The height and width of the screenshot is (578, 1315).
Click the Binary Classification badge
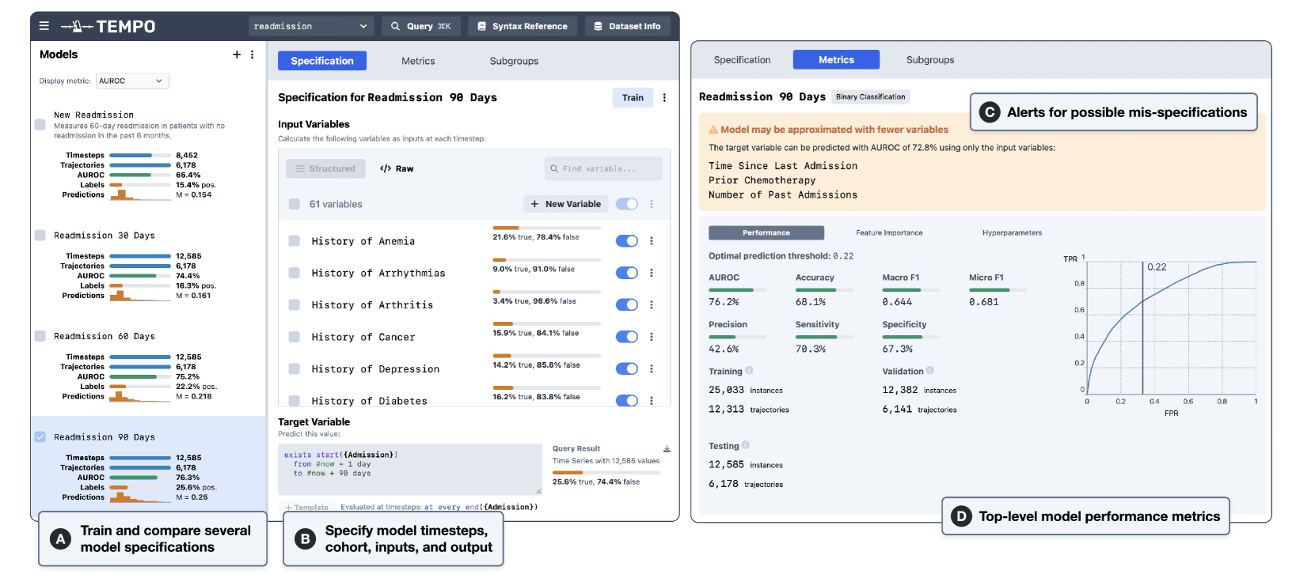pos(871,96)
